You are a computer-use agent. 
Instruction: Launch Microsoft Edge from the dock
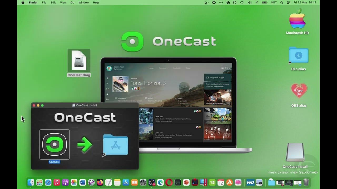[160, 182]
